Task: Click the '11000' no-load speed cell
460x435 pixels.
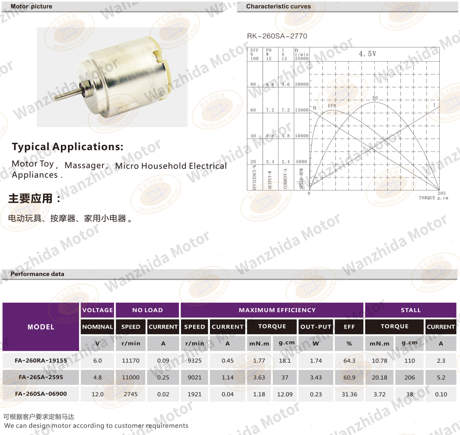Action: point(131,378)
